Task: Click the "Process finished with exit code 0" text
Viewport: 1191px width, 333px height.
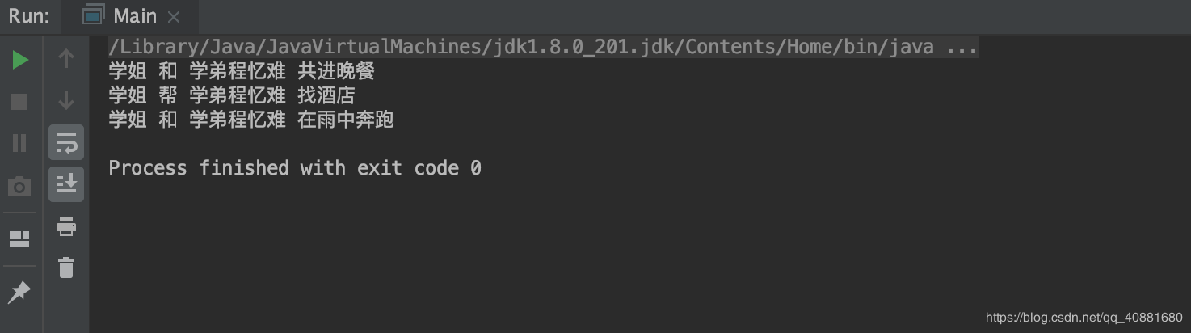Action: point(295,168)
